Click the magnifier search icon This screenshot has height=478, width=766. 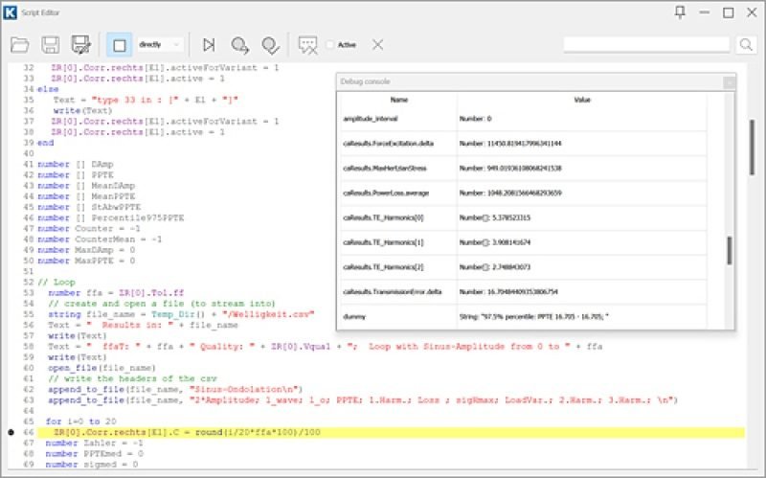746,44
